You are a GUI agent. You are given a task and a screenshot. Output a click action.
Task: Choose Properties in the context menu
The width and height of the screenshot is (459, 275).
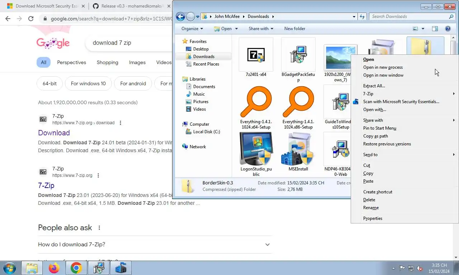click(x=404, y=218)
